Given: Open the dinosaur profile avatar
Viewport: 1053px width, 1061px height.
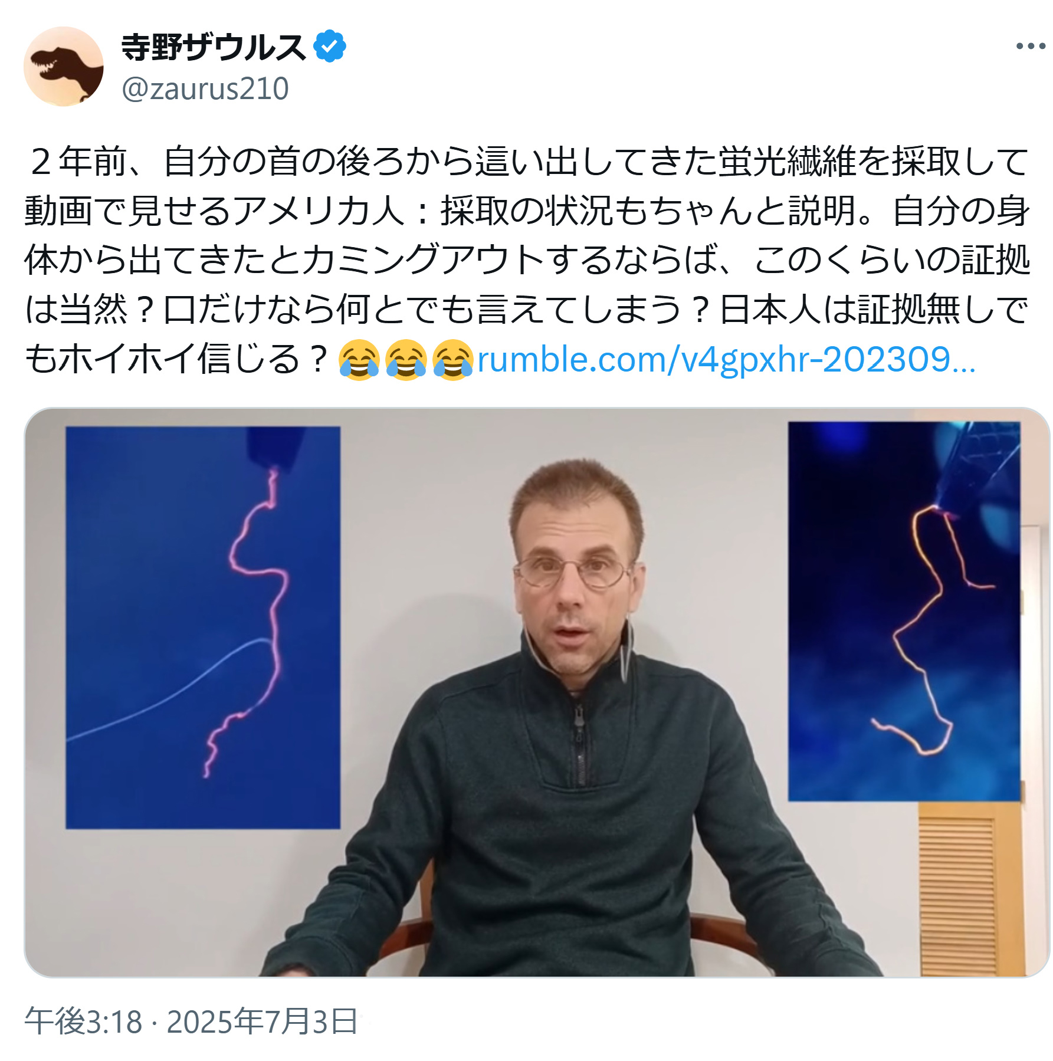Looking at the screenshot, I should [x=64, y=67].
